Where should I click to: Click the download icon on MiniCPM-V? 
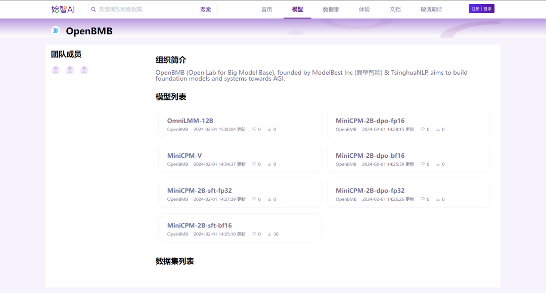pyautogui.click(x=269, y=164)
